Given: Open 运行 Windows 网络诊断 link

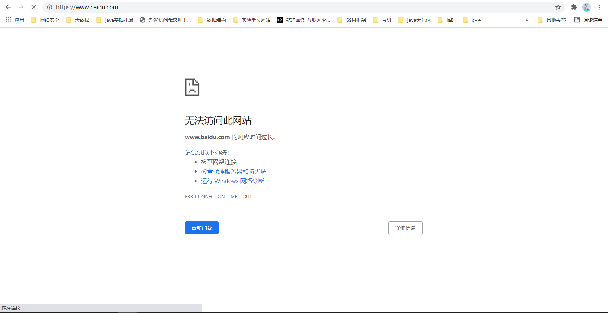Looking at the screenshot, I should (x=233, y=181).
